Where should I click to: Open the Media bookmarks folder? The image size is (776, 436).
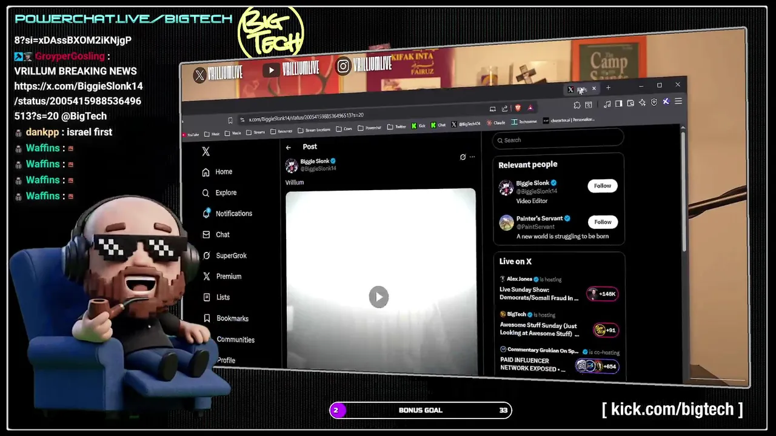coord(233,133)
